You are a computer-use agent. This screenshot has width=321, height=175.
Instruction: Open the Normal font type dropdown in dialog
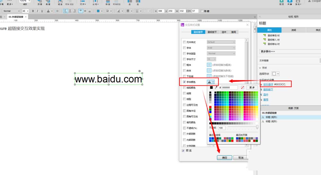coord(221,53)
